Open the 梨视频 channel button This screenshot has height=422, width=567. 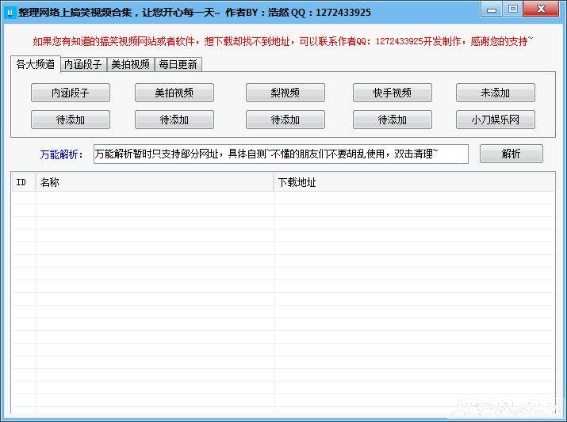click(285, 93)
